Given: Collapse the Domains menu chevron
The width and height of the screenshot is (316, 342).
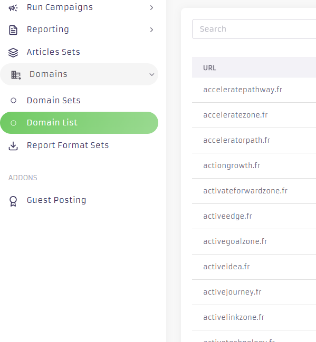Looking at the screenshot, I should tap(152, 75).
